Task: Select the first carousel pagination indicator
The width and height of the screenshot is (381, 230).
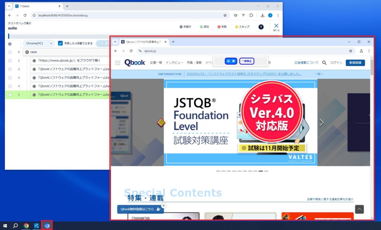Action: tap(218, 171)
